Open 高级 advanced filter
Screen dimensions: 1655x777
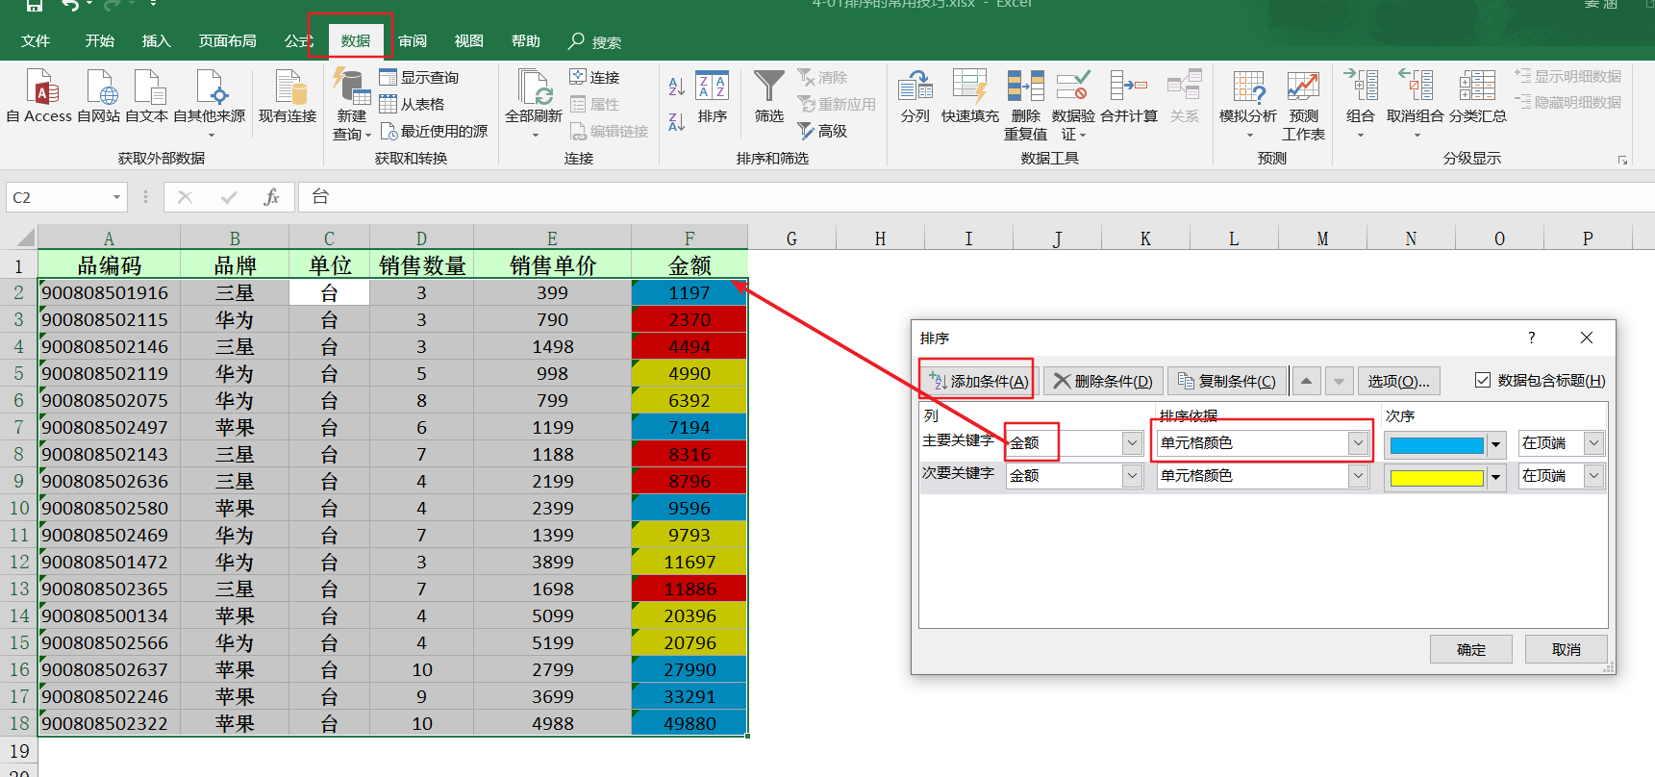[x=823, y=131]
